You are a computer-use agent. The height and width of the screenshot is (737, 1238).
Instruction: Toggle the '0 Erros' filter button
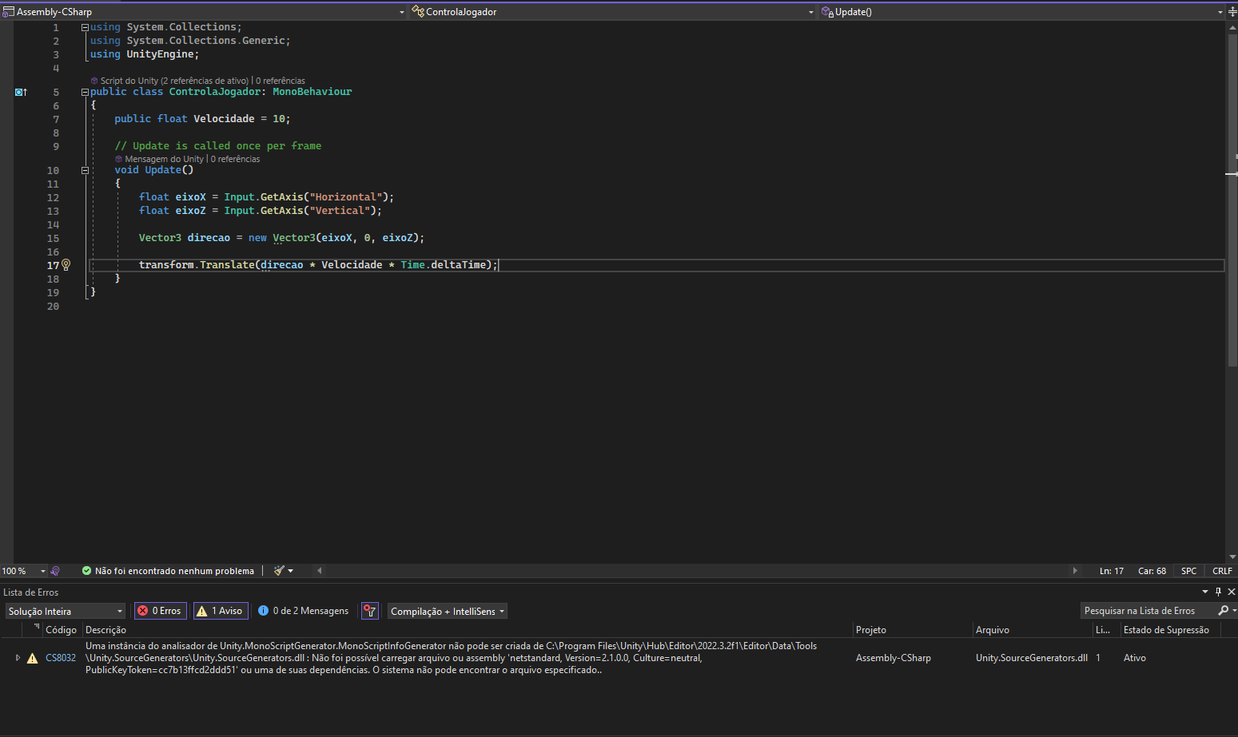[x=160, y=611]
